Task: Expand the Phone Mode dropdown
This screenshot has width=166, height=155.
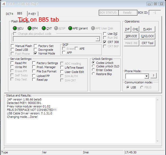Action: (x=147, y=76)
